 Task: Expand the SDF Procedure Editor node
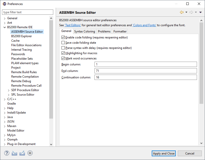pos(9,90)
